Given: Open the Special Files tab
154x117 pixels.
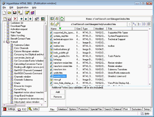Looking at the screenshot, I should (96, 109).
